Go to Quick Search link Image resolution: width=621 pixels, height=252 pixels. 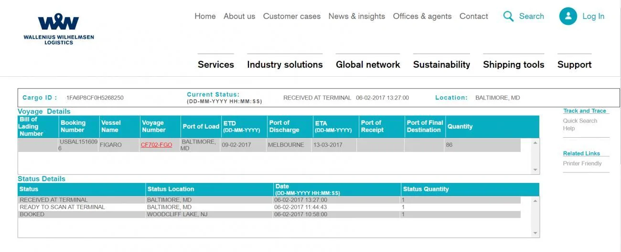pyautogui.click(x=580, y=121)
